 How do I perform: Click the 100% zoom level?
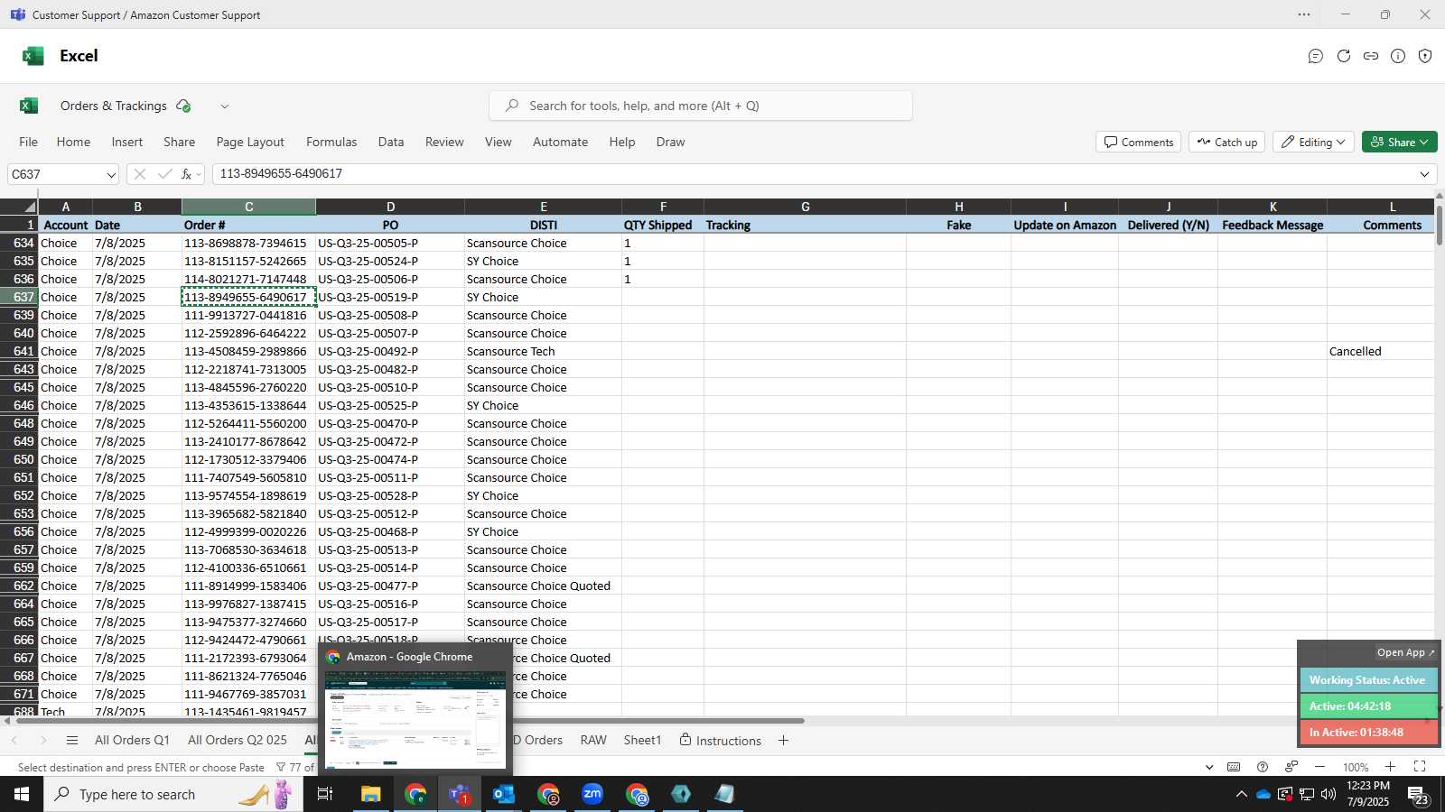click(1356, 767)
